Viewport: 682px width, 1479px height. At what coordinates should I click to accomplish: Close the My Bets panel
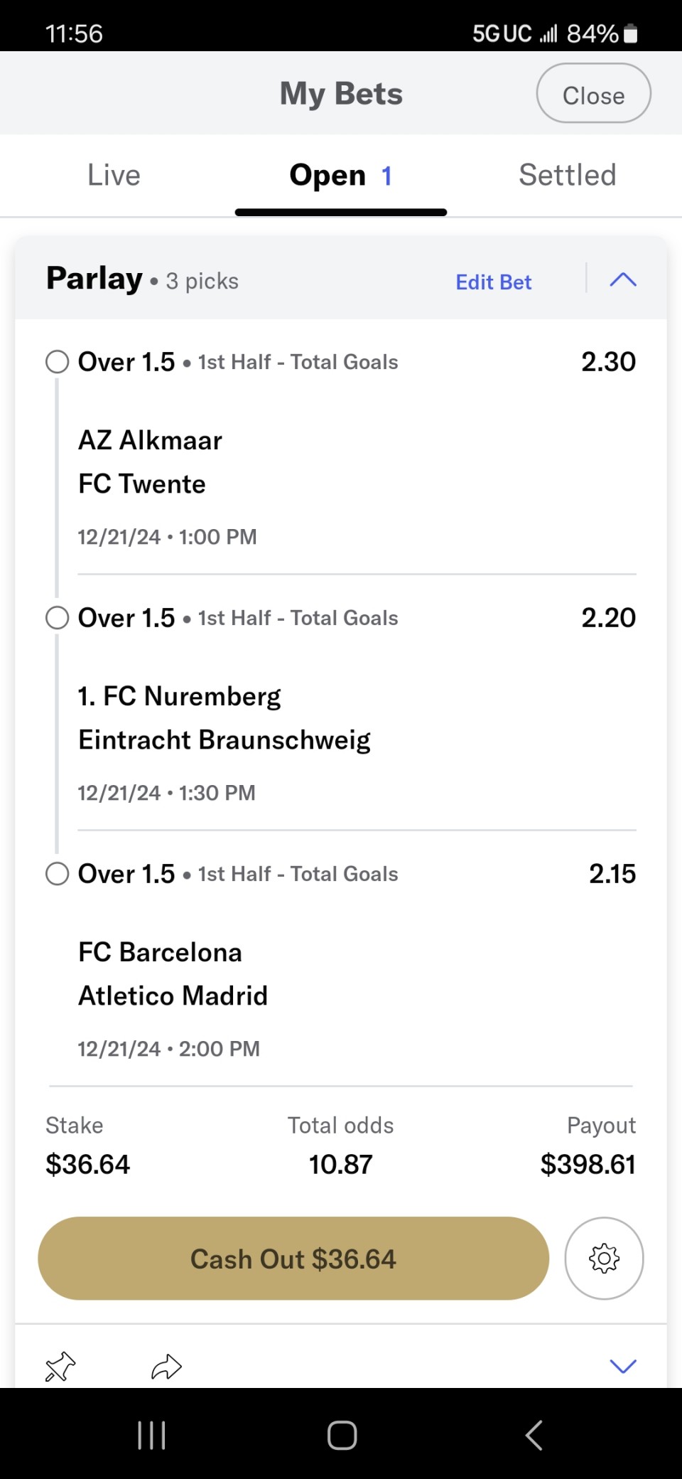coord(593,94)
